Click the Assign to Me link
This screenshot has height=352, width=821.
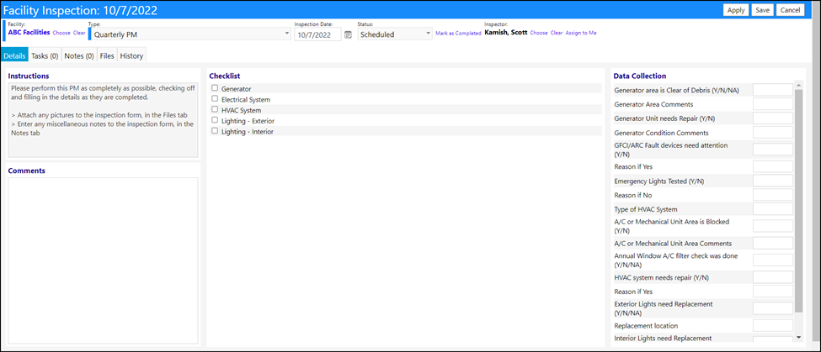[581, 33]
